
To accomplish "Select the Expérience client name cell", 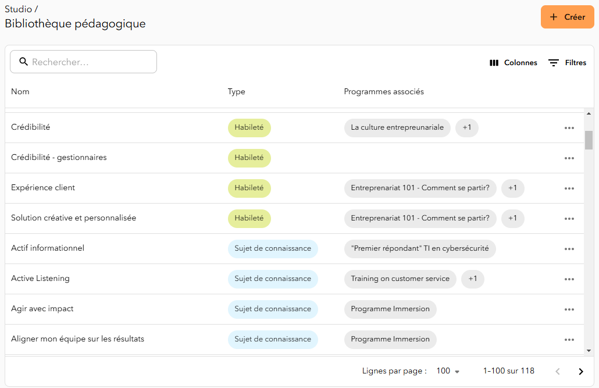I will (x=43, y=187).
